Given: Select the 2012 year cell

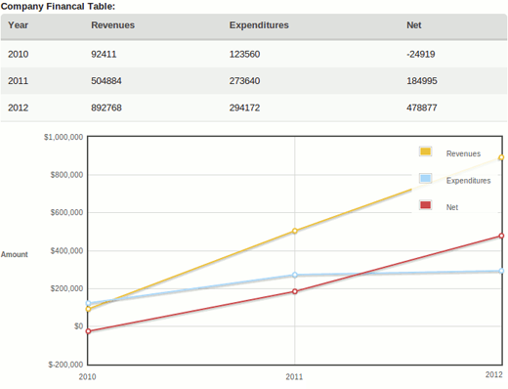Looking at the screenshot, I should (x=18, y=108).
